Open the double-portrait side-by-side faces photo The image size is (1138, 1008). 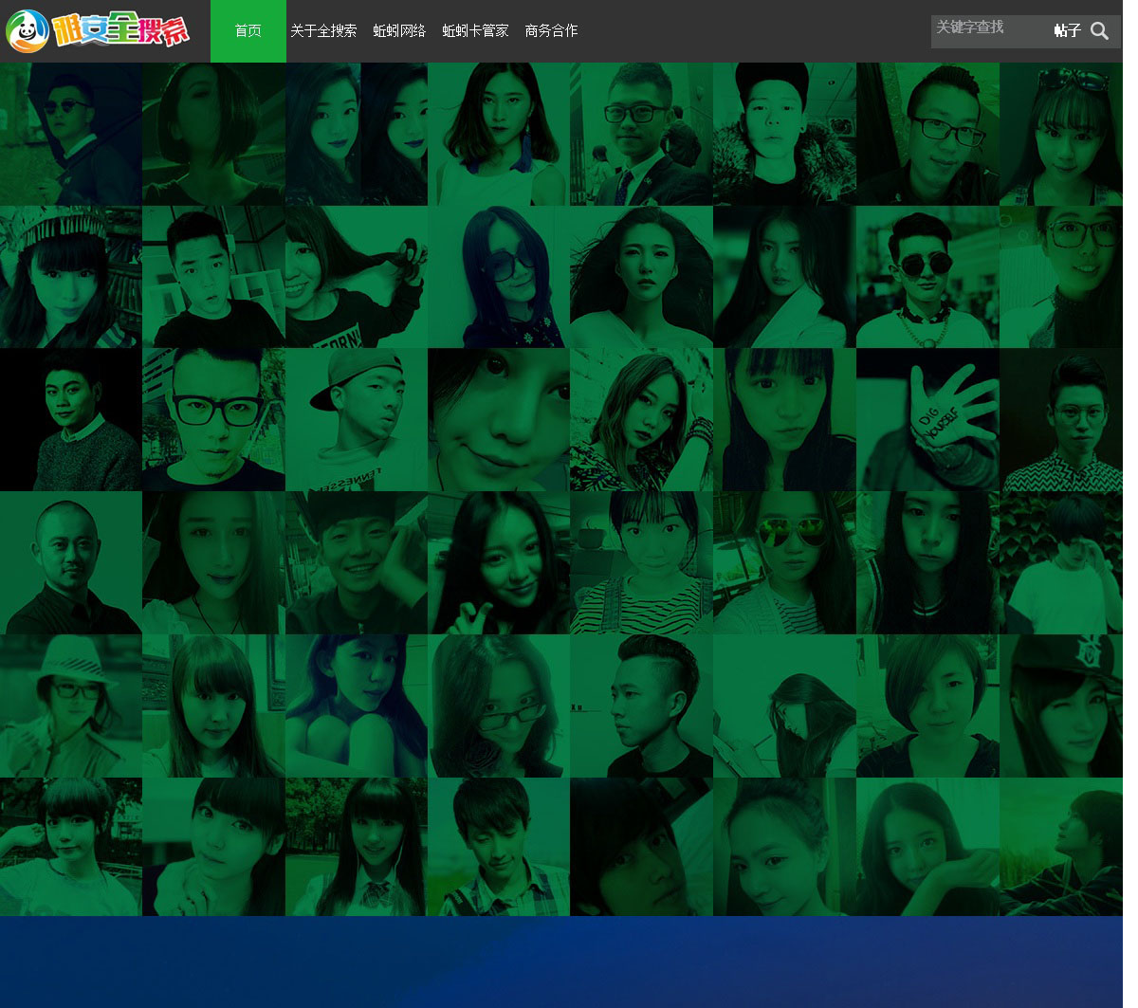pos(357,134)
